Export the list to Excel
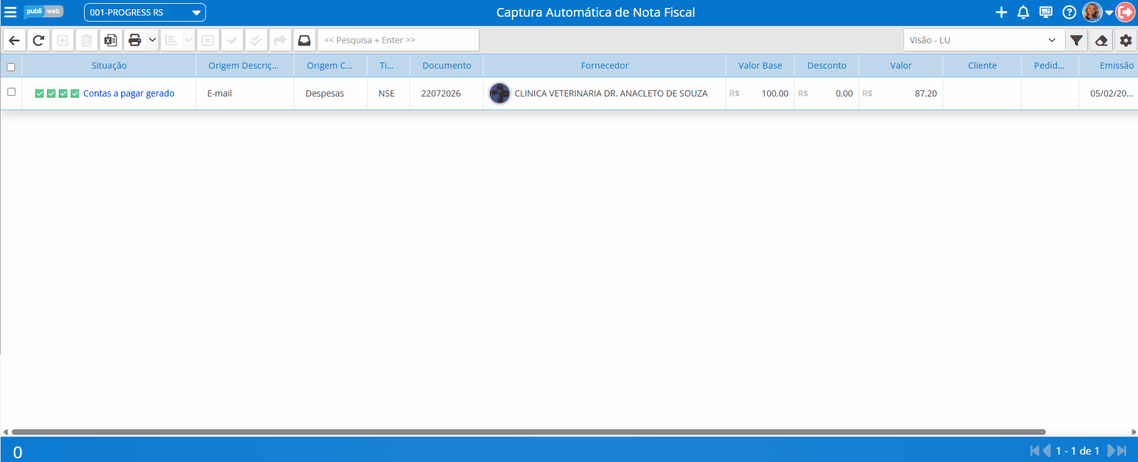 (111, 40)
